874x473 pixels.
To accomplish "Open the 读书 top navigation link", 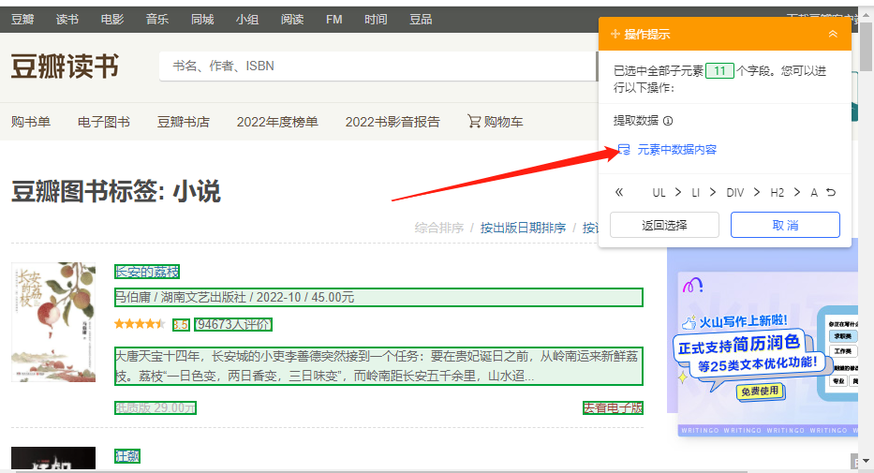I will click(x=67, y=20).
